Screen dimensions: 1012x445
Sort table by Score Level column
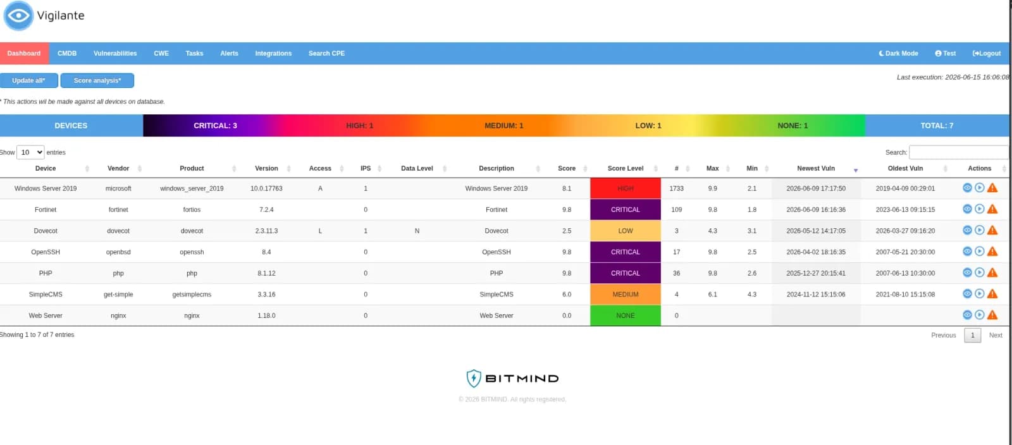pos(626,169)
